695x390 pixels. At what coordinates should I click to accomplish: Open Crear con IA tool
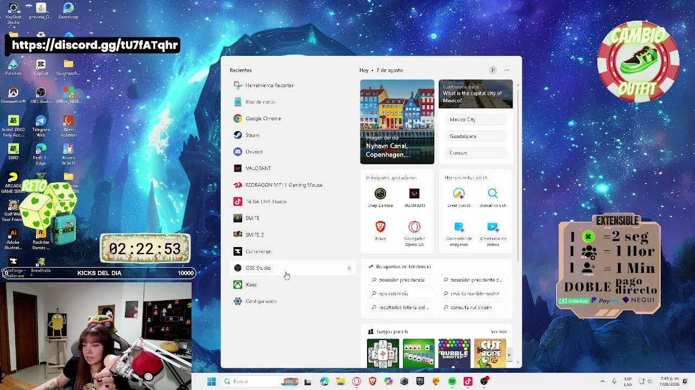click(x=459, y=198)
